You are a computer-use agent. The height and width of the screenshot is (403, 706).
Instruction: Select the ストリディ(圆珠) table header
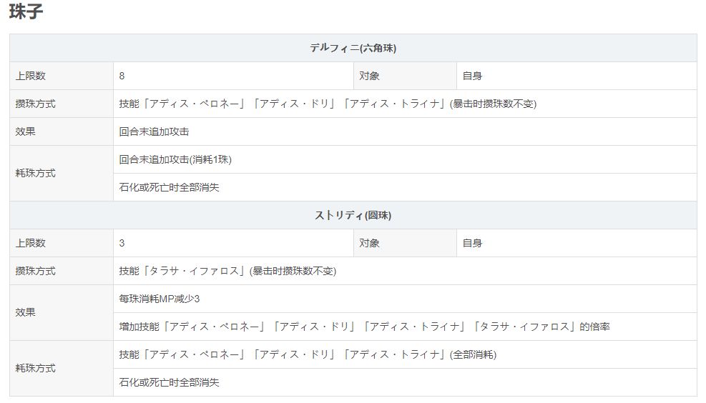(x=353, y=215)
